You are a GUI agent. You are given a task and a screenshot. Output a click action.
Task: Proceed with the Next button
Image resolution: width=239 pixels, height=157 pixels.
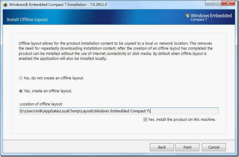tap(187, 147)
